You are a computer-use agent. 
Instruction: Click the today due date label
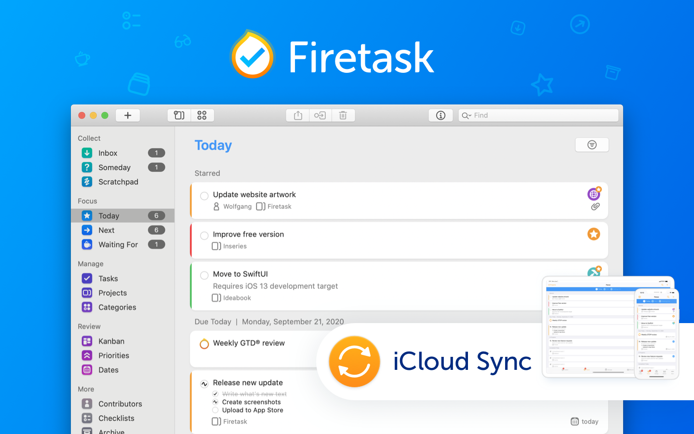tap(585, 421)
